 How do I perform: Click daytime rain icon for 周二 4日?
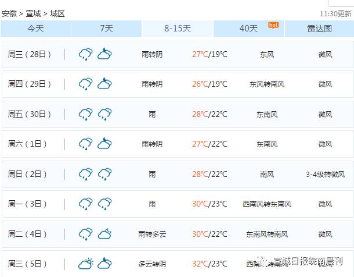(x=85, y=234)
